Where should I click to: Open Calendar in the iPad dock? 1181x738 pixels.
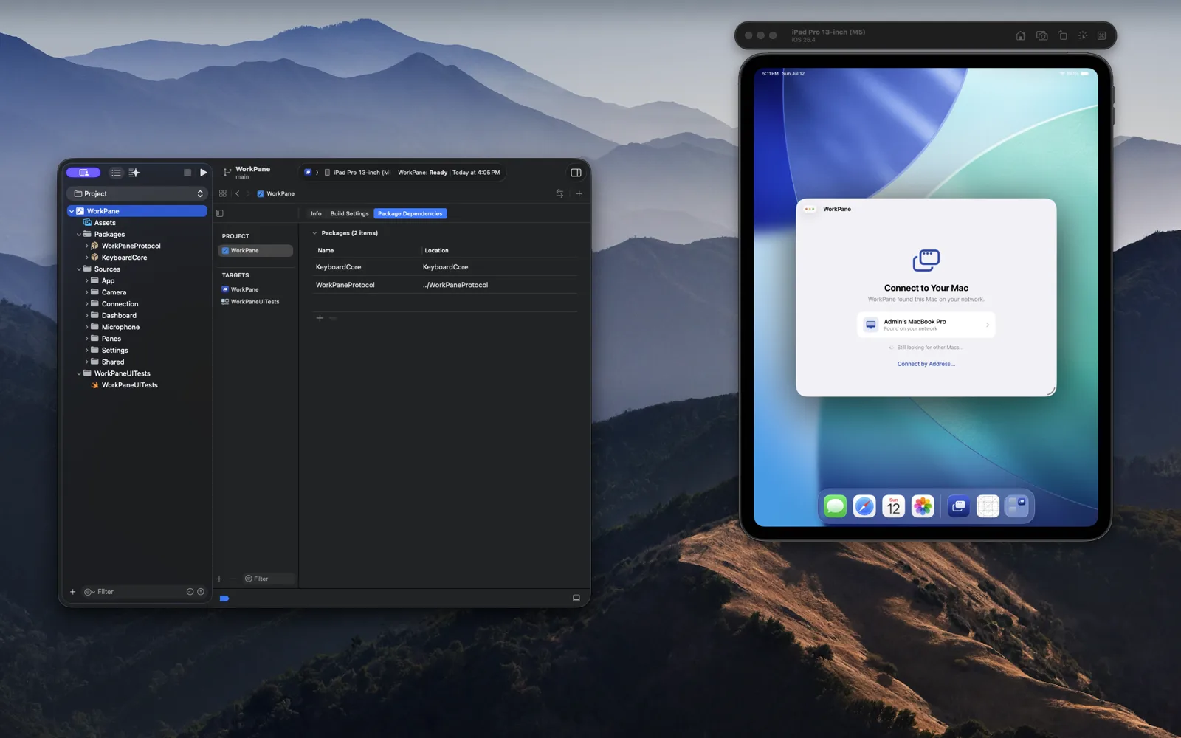(x=893, y=506)
